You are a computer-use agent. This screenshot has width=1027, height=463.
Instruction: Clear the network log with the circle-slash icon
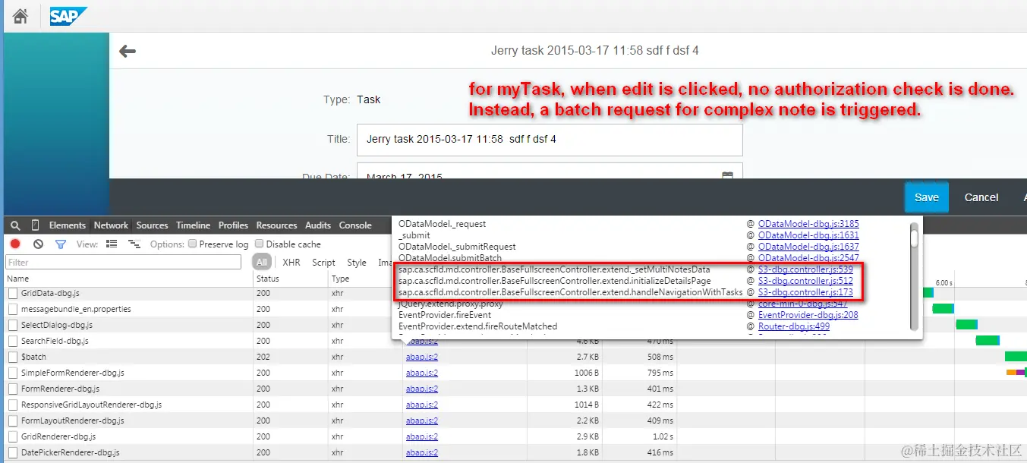[x=38, y=244]
